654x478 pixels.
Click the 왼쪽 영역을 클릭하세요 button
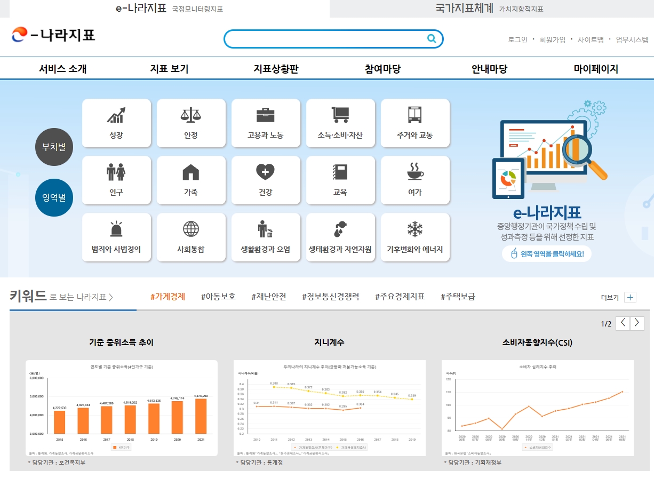point(547,254)
